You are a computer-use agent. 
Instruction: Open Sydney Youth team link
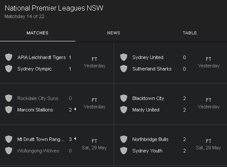pyautogui.click(x=147, y=151)
